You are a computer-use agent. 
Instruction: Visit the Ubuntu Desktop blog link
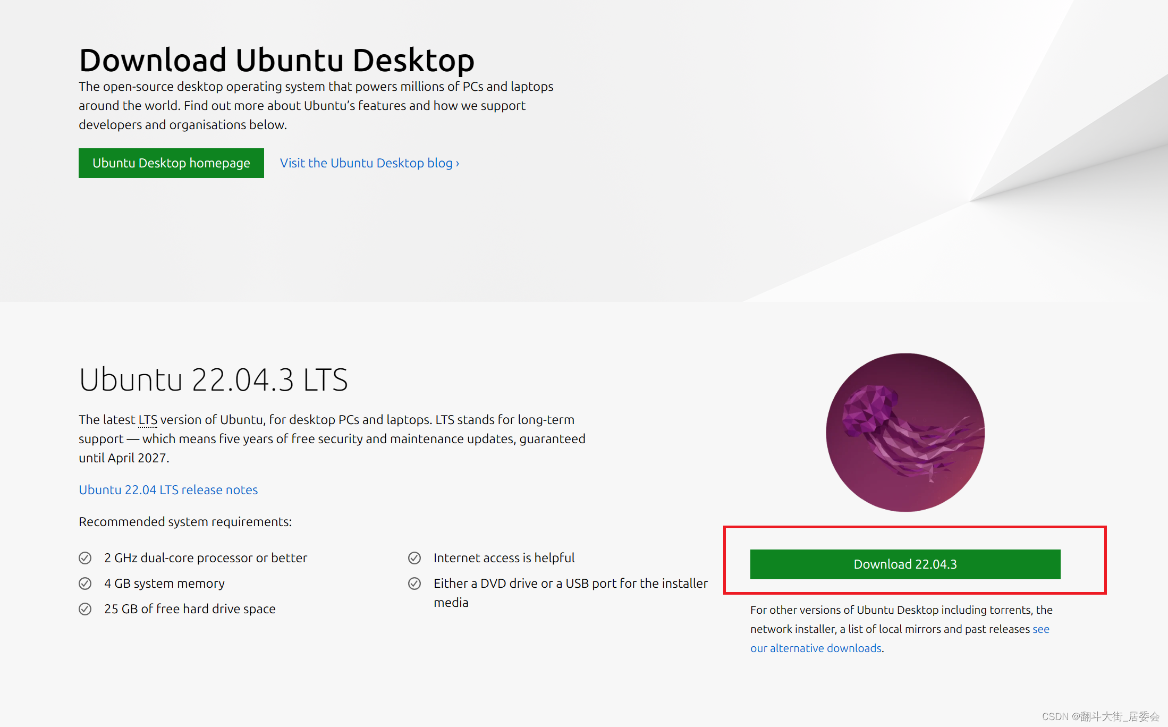pos(369,163)
